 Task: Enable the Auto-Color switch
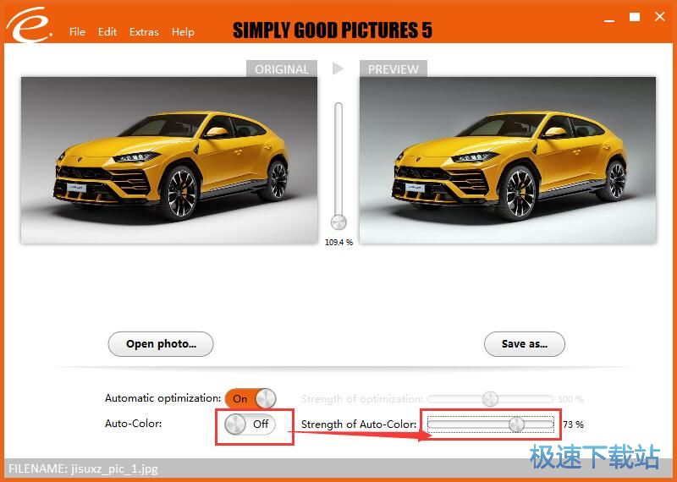(251, 424)
